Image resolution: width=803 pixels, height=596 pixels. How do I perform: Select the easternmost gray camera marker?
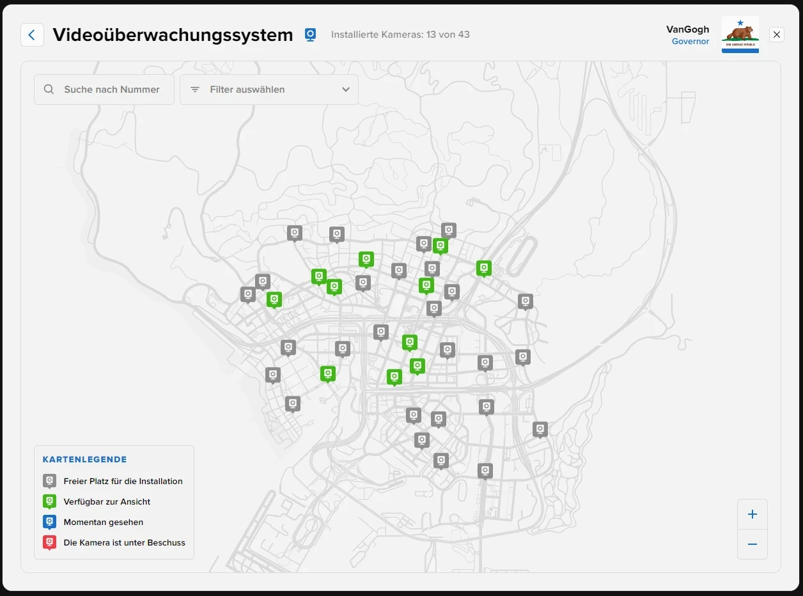pos(540,429)
